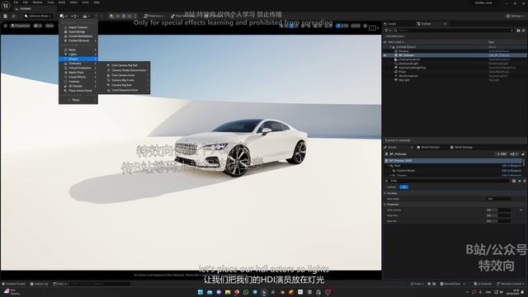Screen dimensions: 528x297
Task: Open the Outliner settings gear icon
Action: point(524,31)
